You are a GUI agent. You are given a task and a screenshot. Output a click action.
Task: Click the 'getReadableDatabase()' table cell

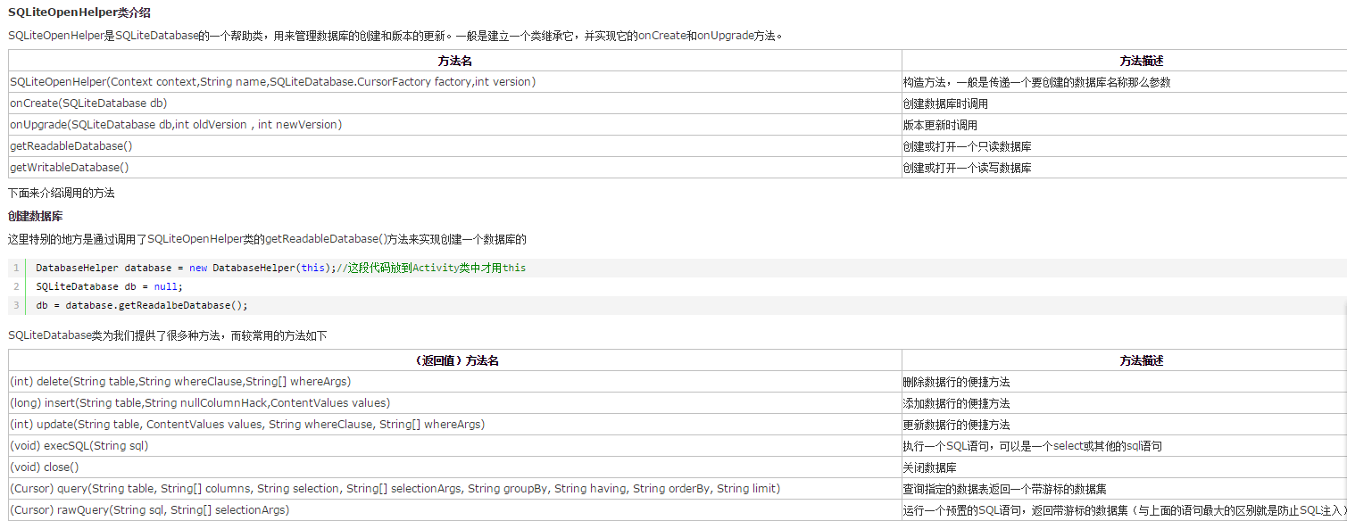click(x=455, y=146)
